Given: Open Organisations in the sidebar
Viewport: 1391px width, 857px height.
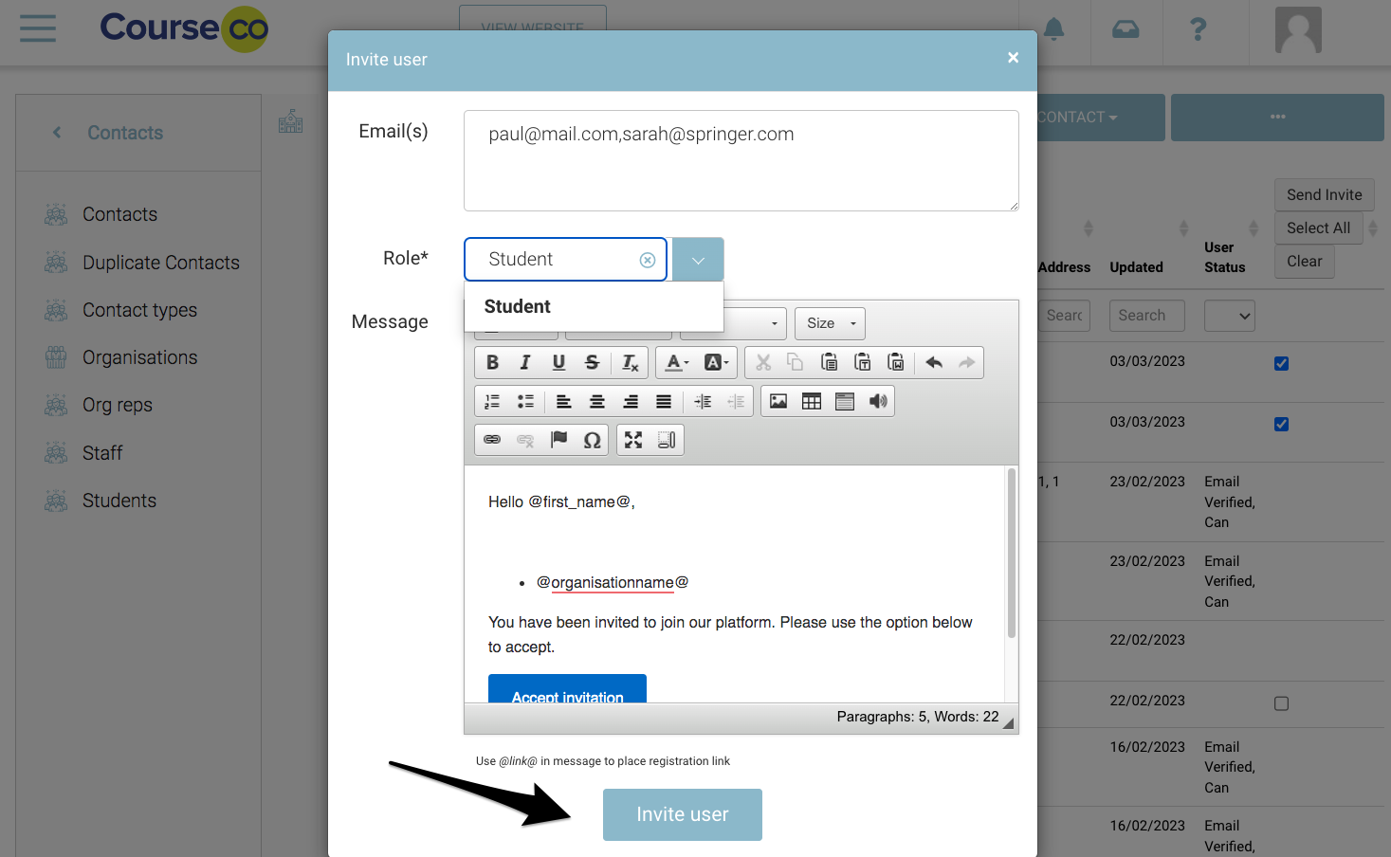Looking at the screenshot, I should pyautogui.click(x=139, y=357).
